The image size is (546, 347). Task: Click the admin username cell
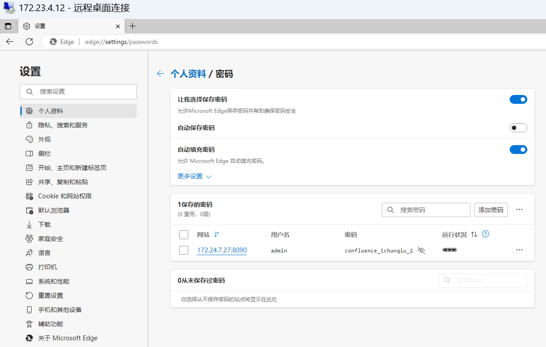tap(279, 251)
